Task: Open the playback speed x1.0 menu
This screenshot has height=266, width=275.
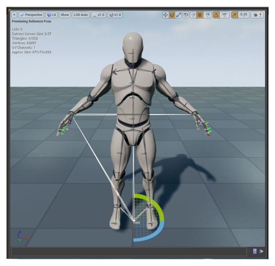Action: click(x=98, y=15)
